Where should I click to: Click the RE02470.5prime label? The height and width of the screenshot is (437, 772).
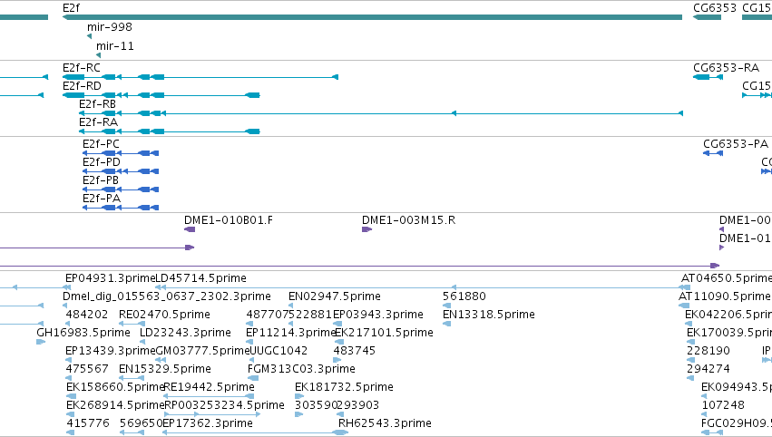(164, 315)
